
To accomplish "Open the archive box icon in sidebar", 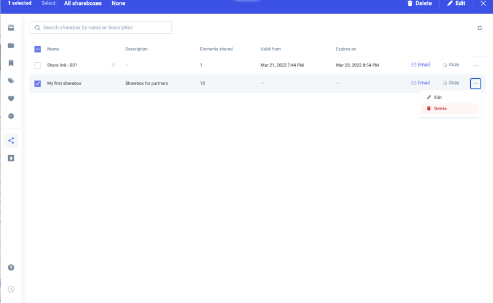I will pyautogui.click(x=11, y=28).
